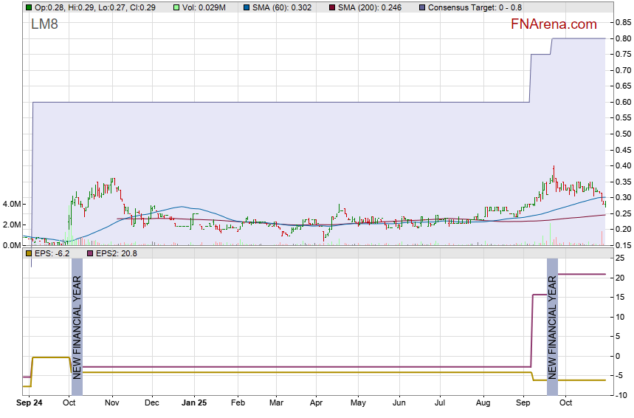Click the Sep 24 date axis label
Screen dimensions: 634x418
tap(30, 404)
